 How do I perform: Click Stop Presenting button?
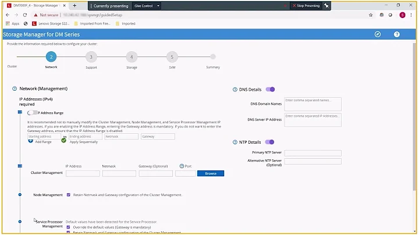[x=306, y=6]
